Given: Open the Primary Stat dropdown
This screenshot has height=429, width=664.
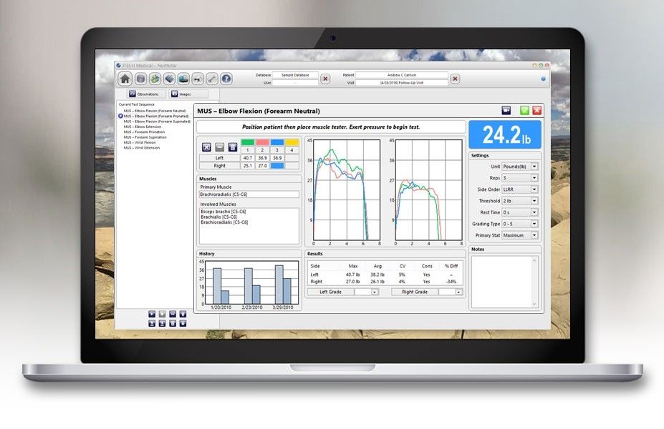Looking at the screenshot, I should [x=534, y=235].
